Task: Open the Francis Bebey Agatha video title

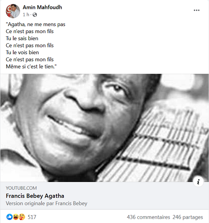Action: click(35, 196)
